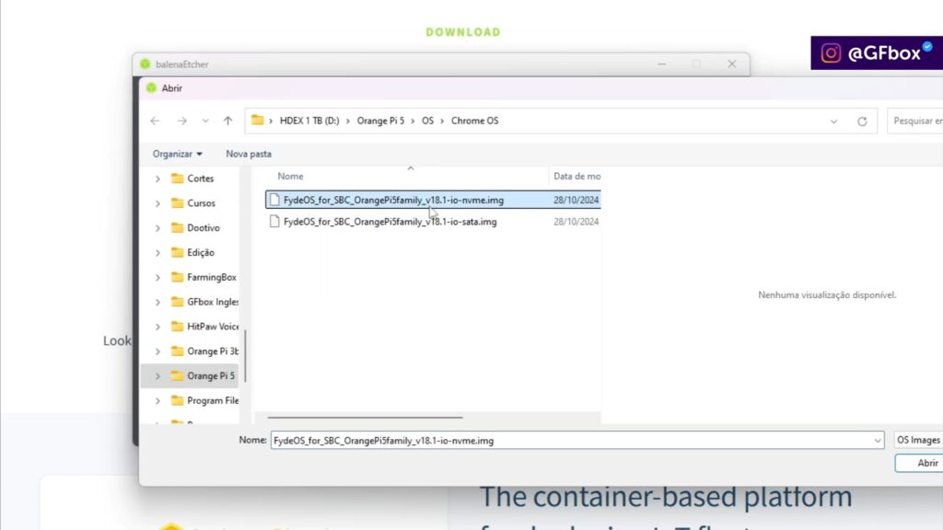This screenshot has height=530, width=943.
Task: Click the DOWNLOAD heading on the webpage
Action: pos(463,32)
